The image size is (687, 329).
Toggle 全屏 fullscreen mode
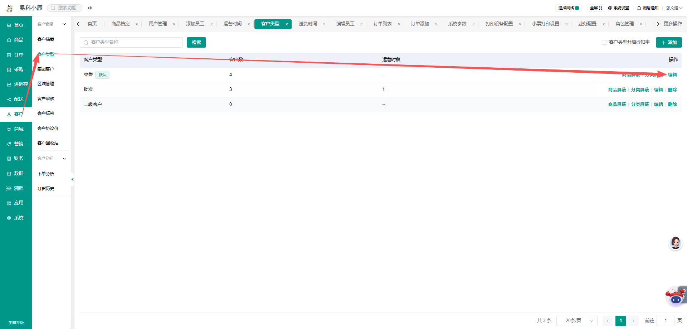click(x=596, y=8)
